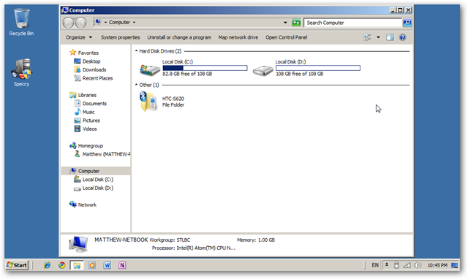Click the "Workgroup: STLBC" text
468x279 pixels.
170,240
